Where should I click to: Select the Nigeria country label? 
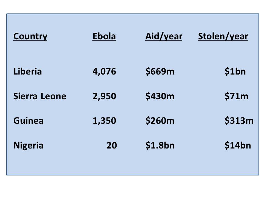(x=28, y=145)
